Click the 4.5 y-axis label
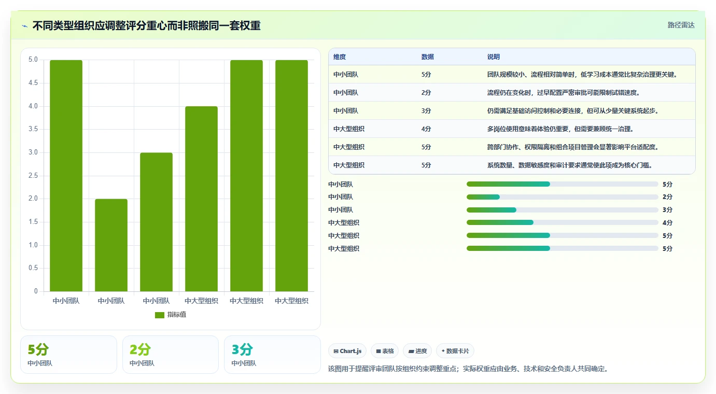Viewport: 716px width, 394px height. [33, 83]
